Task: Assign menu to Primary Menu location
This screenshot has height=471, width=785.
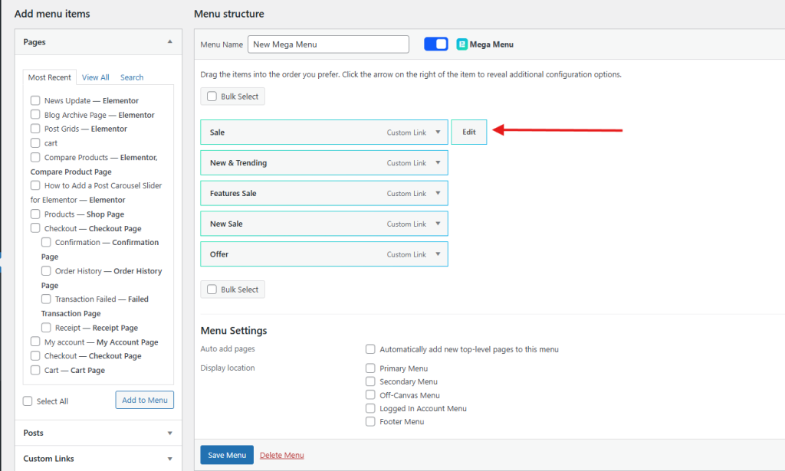Action: tap(370, 368)
